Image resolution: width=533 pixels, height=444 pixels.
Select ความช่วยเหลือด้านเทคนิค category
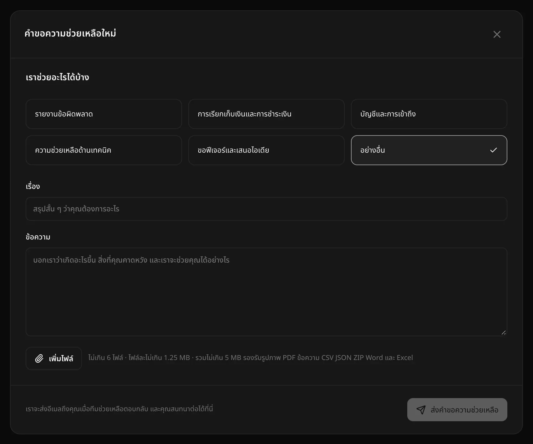pos(104,150)
